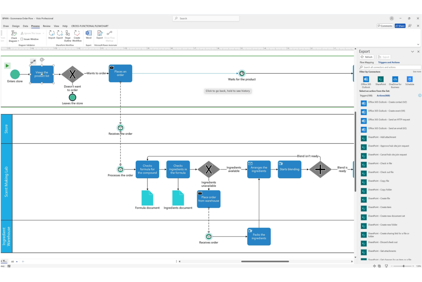
Task: Click the Search all connectors field
Action: 390,67
